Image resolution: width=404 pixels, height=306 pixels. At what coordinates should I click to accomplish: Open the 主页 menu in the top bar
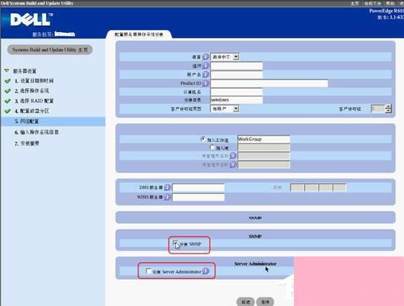coord(354,4)
